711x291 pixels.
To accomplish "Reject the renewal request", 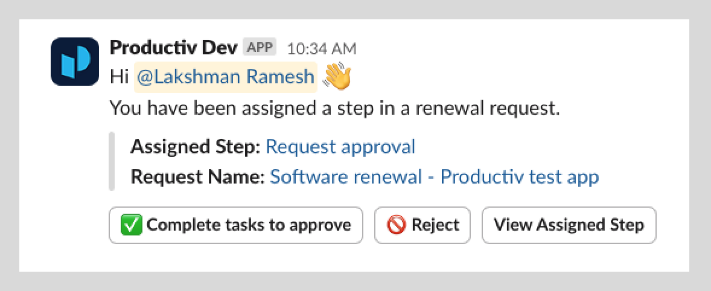I will point(422,225).
